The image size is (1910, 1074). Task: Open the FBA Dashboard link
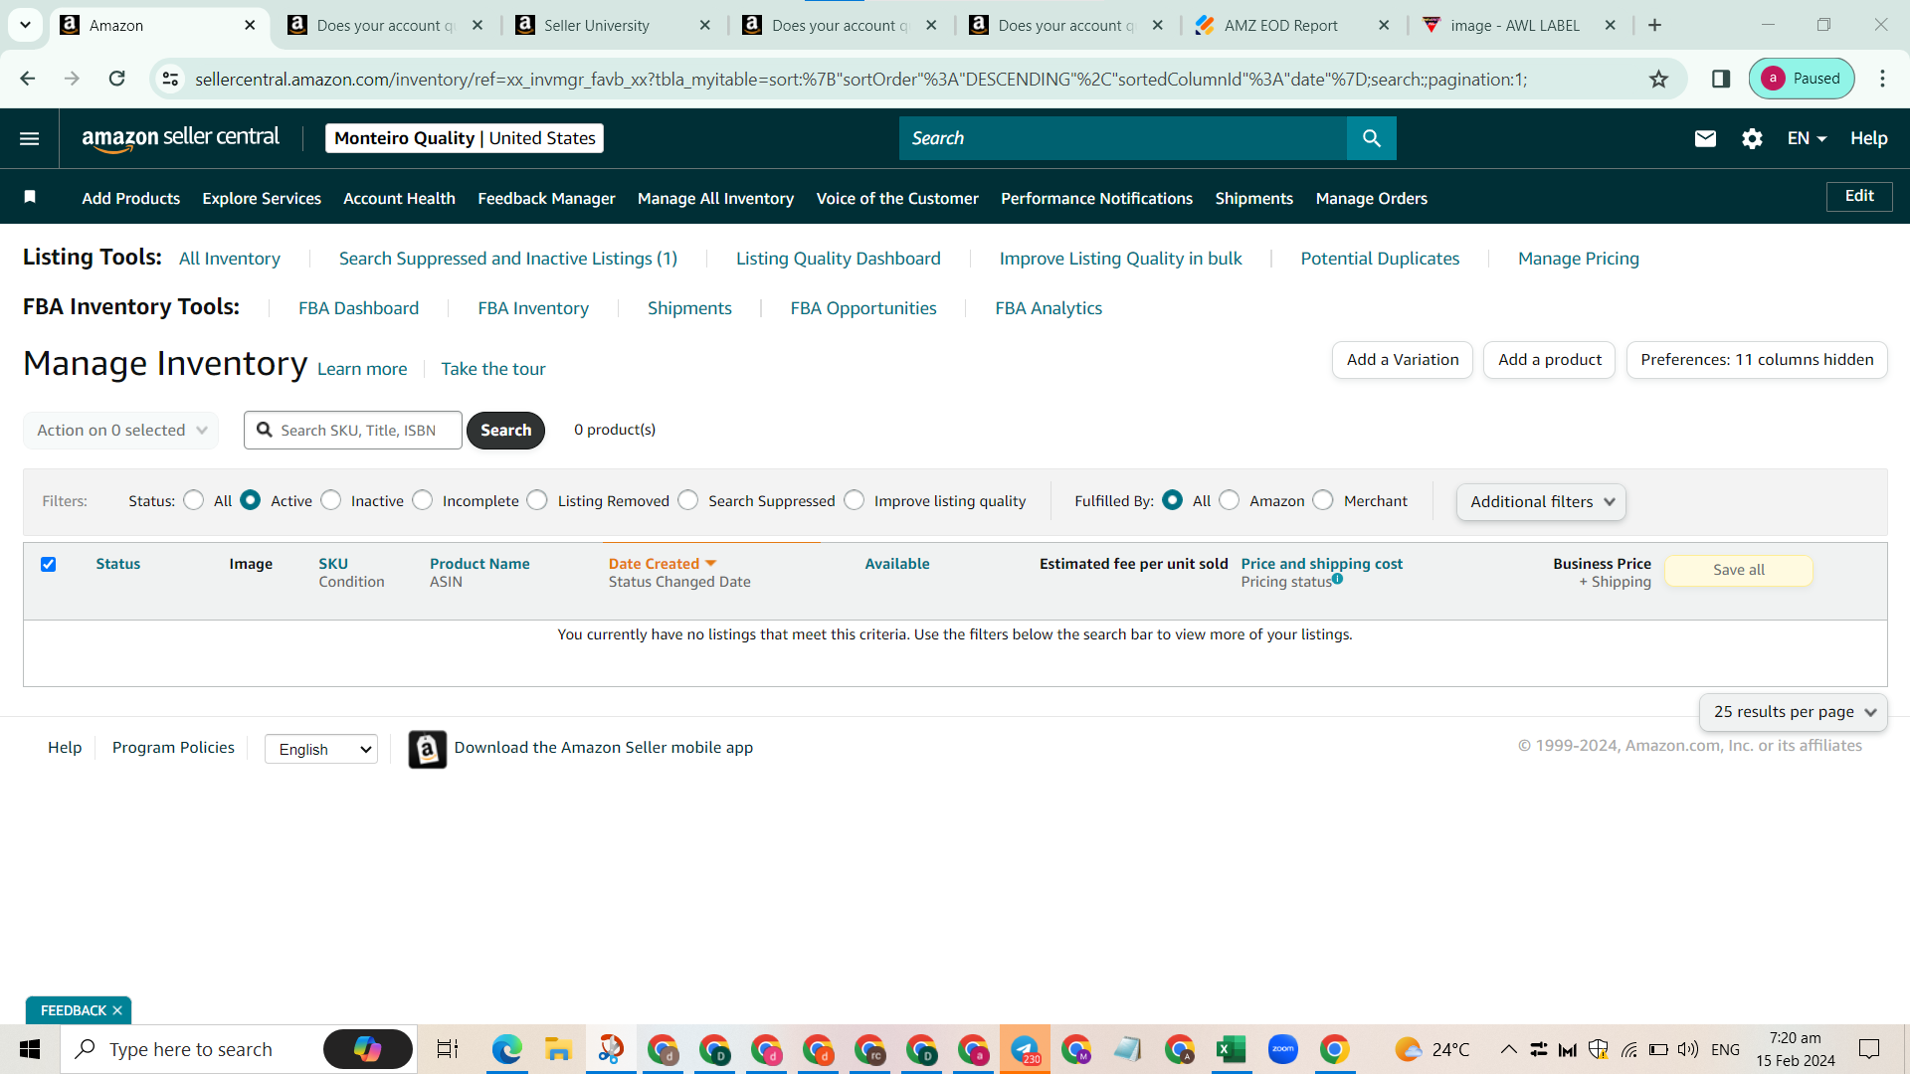pos(358,308)
